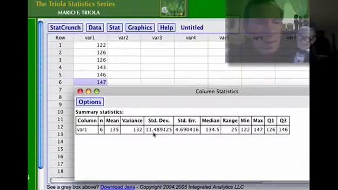
Task: Open the Data menu
Action: [x=95, y=27]
